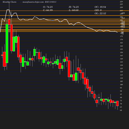The width and height of the screenshot is (129, 129).
Task: Click the 100 price axis label
Action: click(x=121, y=85)
